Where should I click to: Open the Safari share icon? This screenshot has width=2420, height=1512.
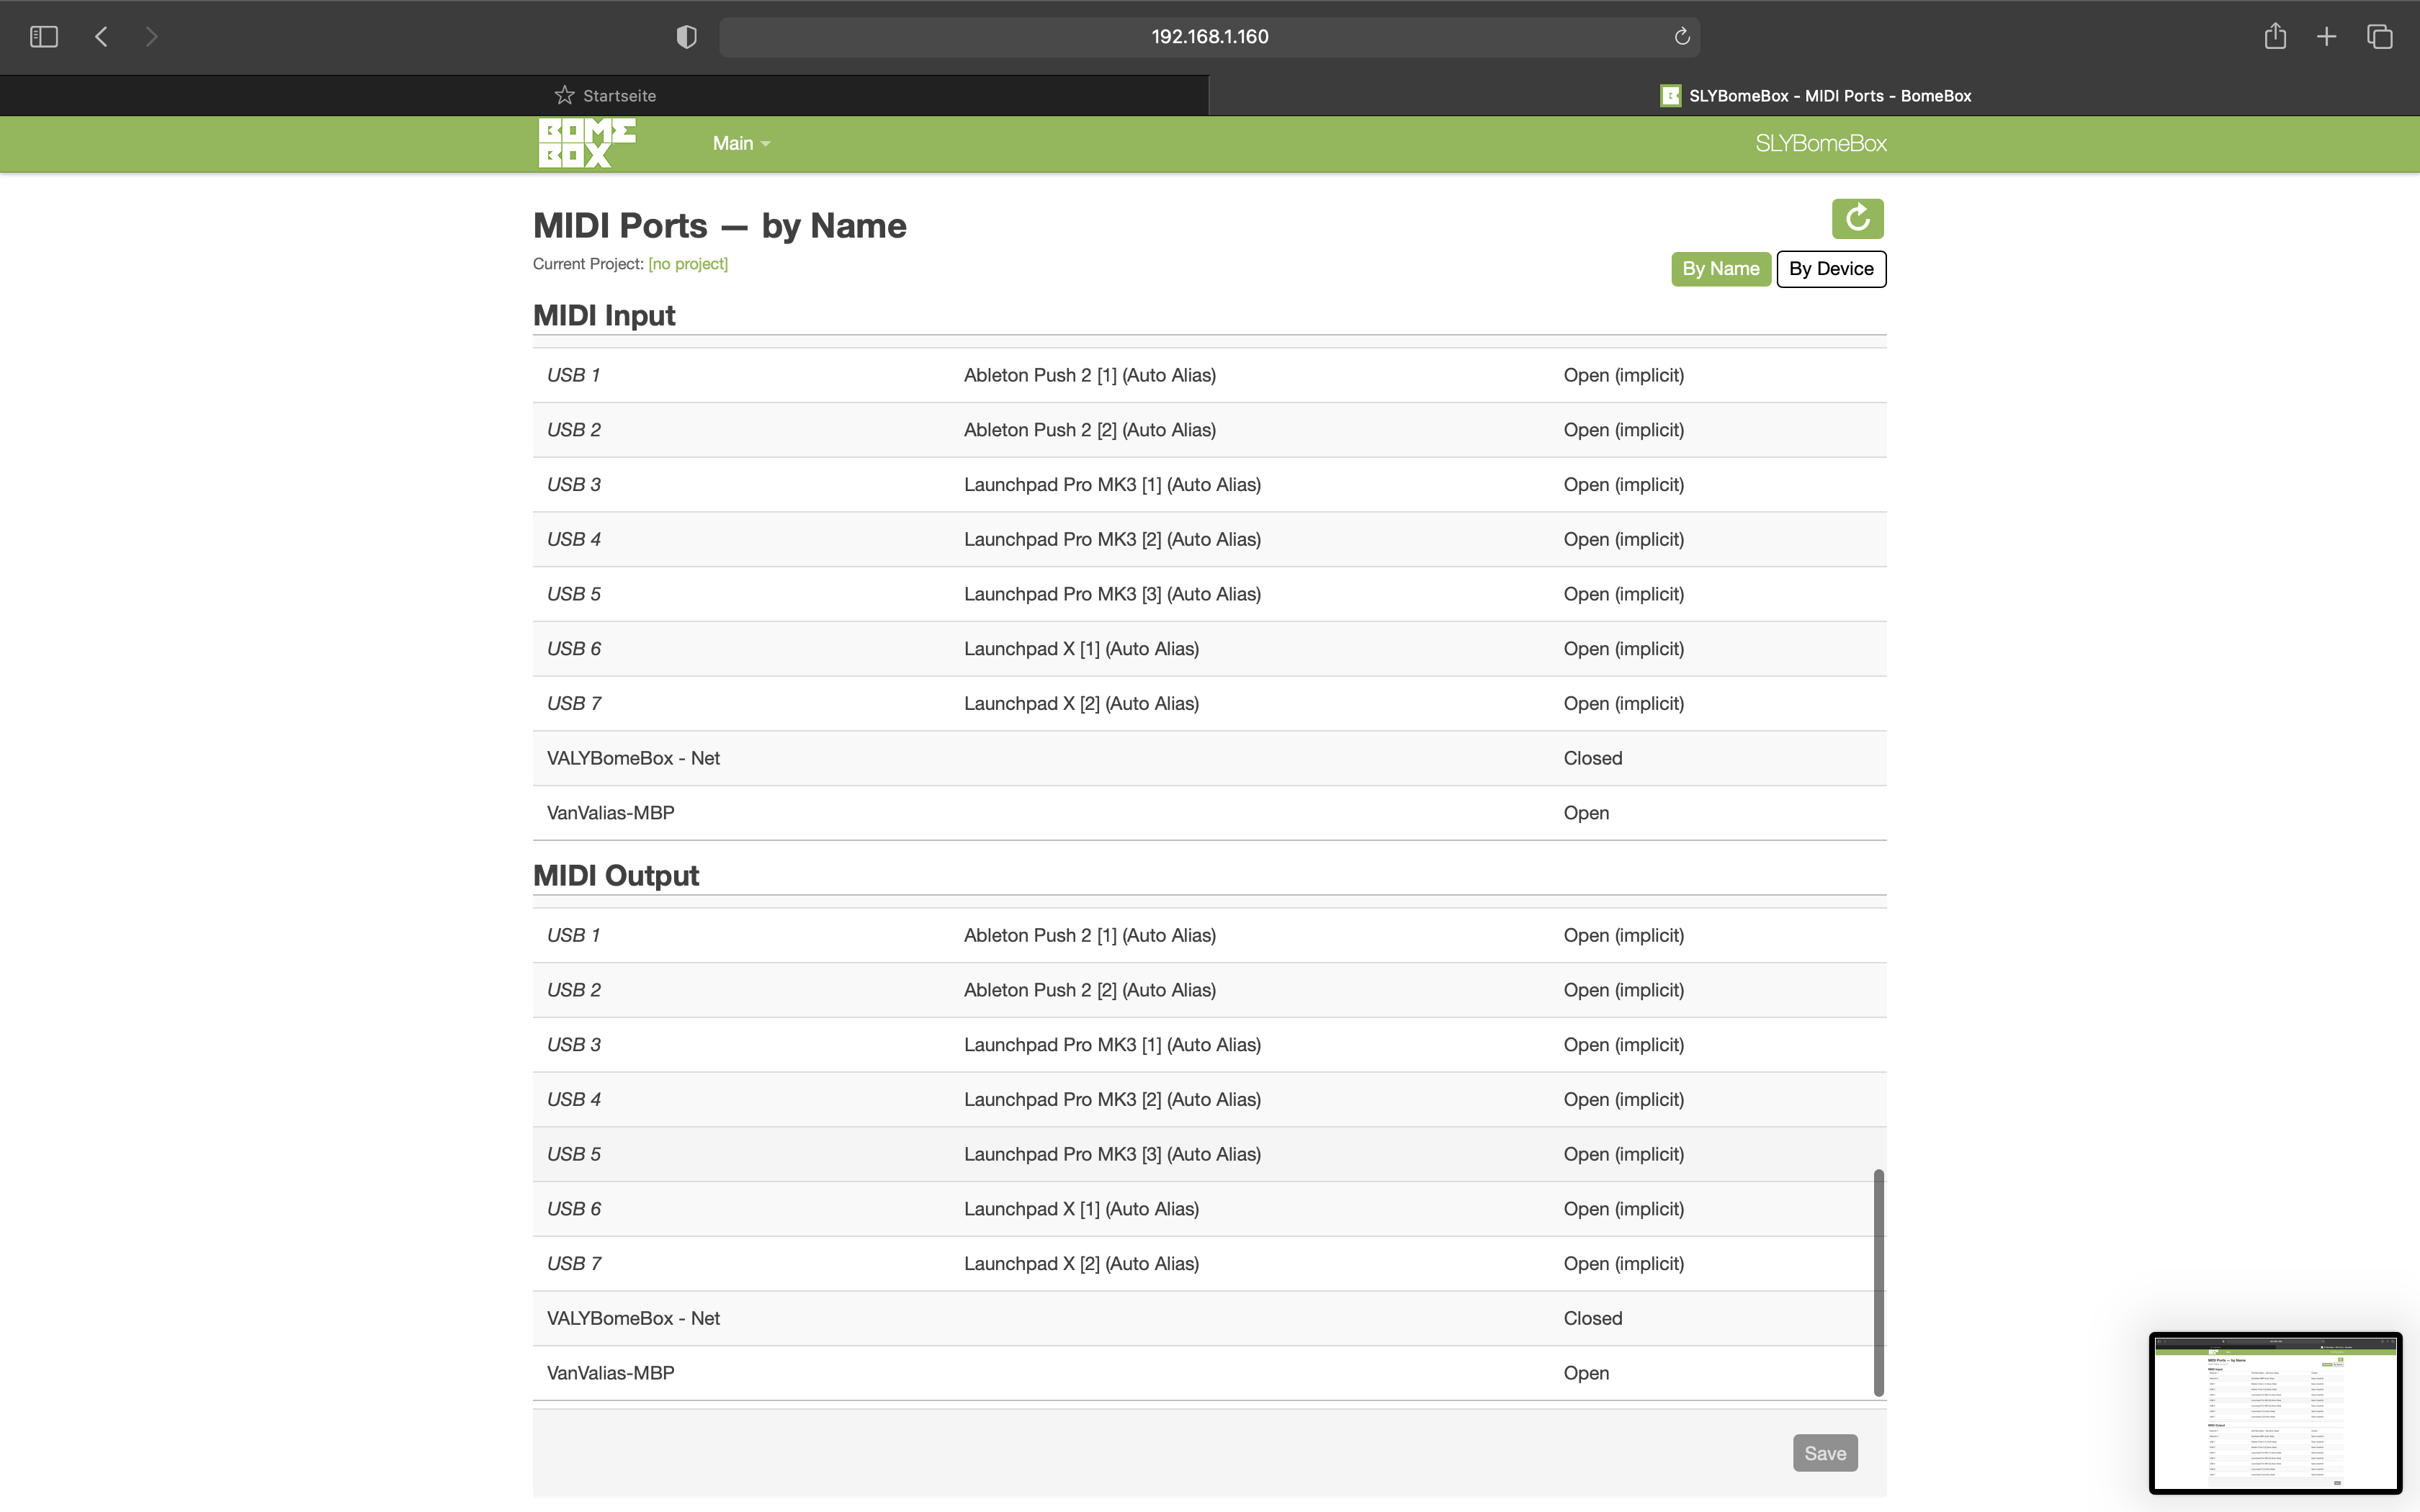click(2275, 36)
